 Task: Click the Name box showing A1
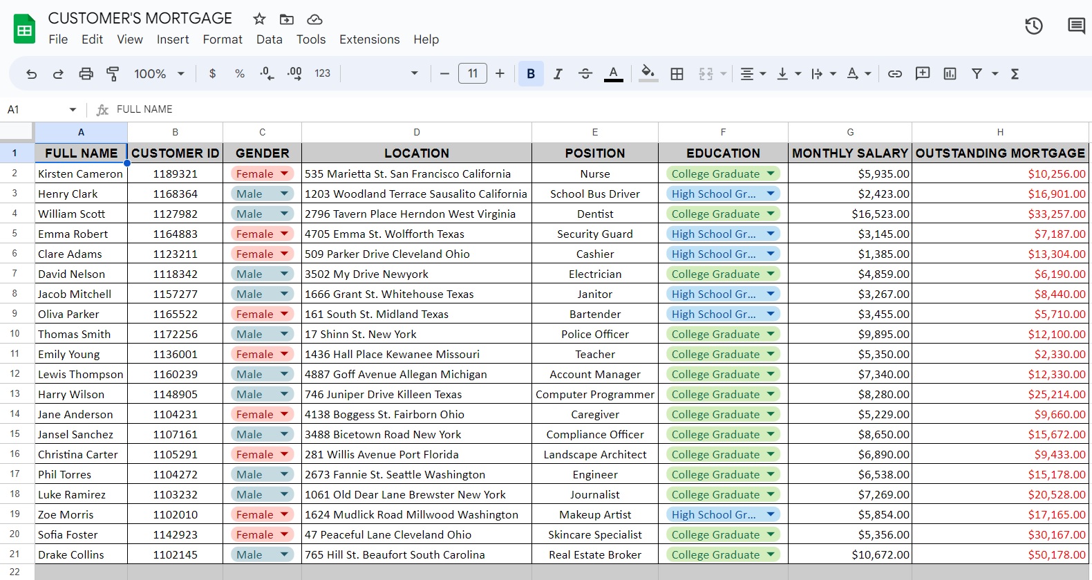click(41, 109)
